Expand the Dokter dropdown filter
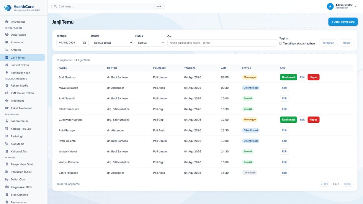This screenshot has width=363, height=204. click(x=112, y=43)
